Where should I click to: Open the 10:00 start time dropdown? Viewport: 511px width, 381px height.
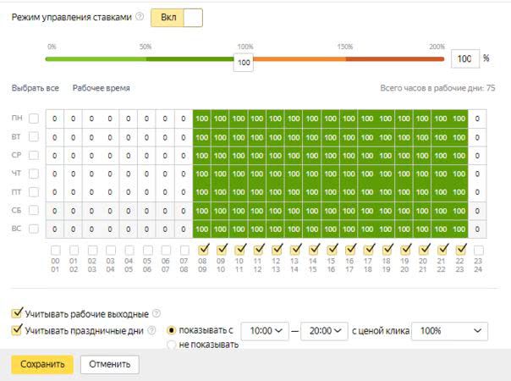click(x=265, y=330)
